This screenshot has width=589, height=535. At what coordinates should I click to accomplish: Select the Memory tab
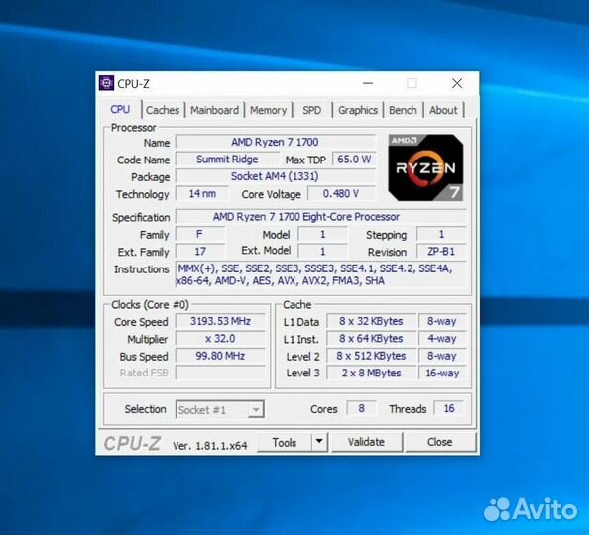(x=268, y=110)
